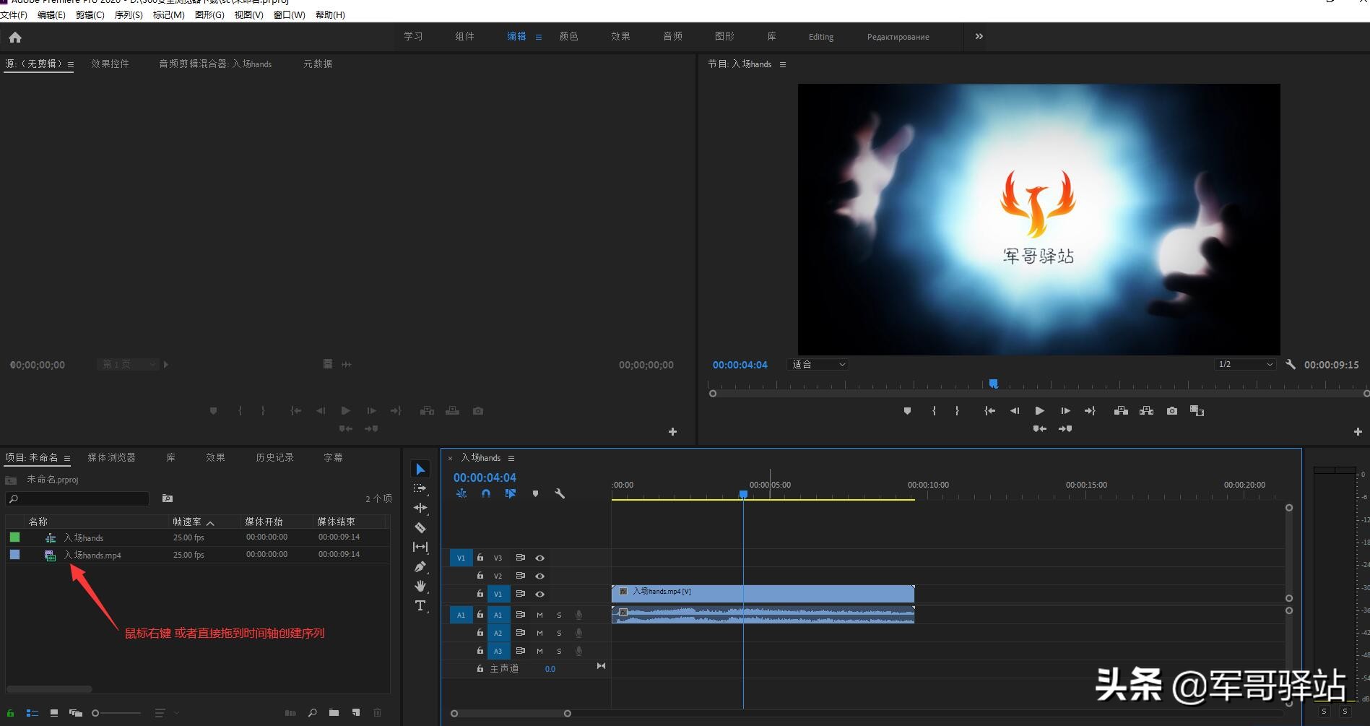Hide track V3 output eye

pos(539,558)
